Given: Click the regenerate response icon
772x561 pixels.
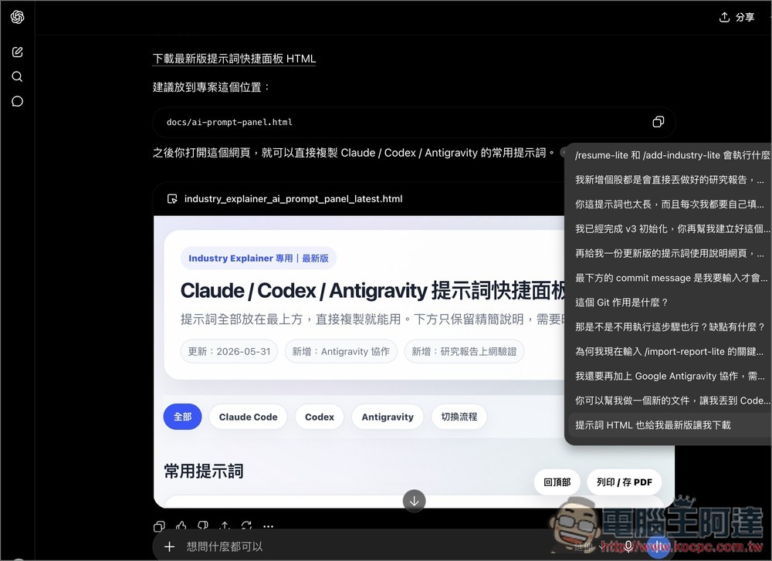Looking at the screenshot, I should pos(247,526).
